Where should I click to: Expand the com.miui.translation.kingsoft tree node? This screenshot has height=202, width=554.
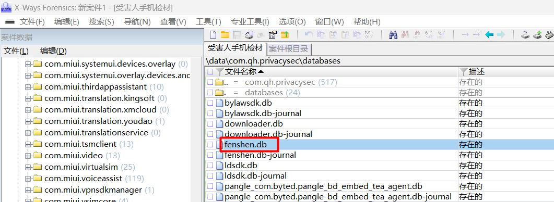(28, 98)
